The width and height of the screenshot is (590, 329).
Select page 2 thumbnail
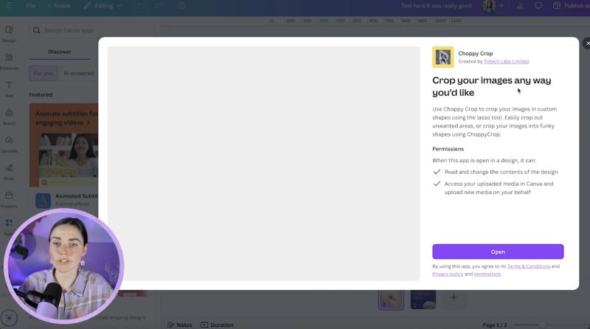click(x=423, y=299)
